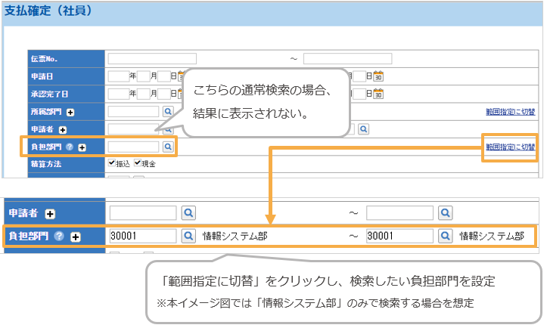Expand plus icon next to lower 負担部門 label

click(75, 237)
